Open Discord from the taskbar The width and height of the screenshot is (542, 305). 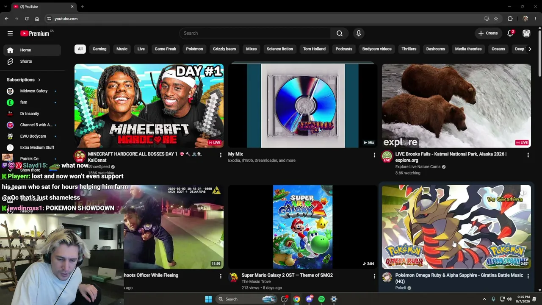click(309, 299)
